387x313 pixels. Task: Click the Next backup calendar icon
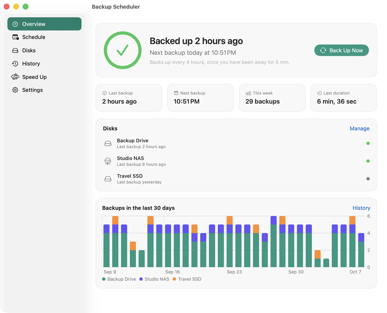[176, 93]
